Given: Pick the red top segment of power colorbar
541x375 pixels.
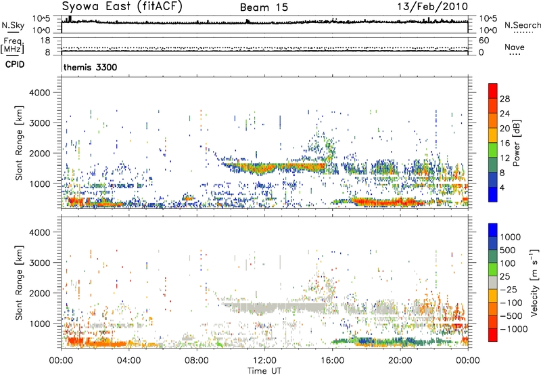Looking at the screenshot, I should pos(493,91).
